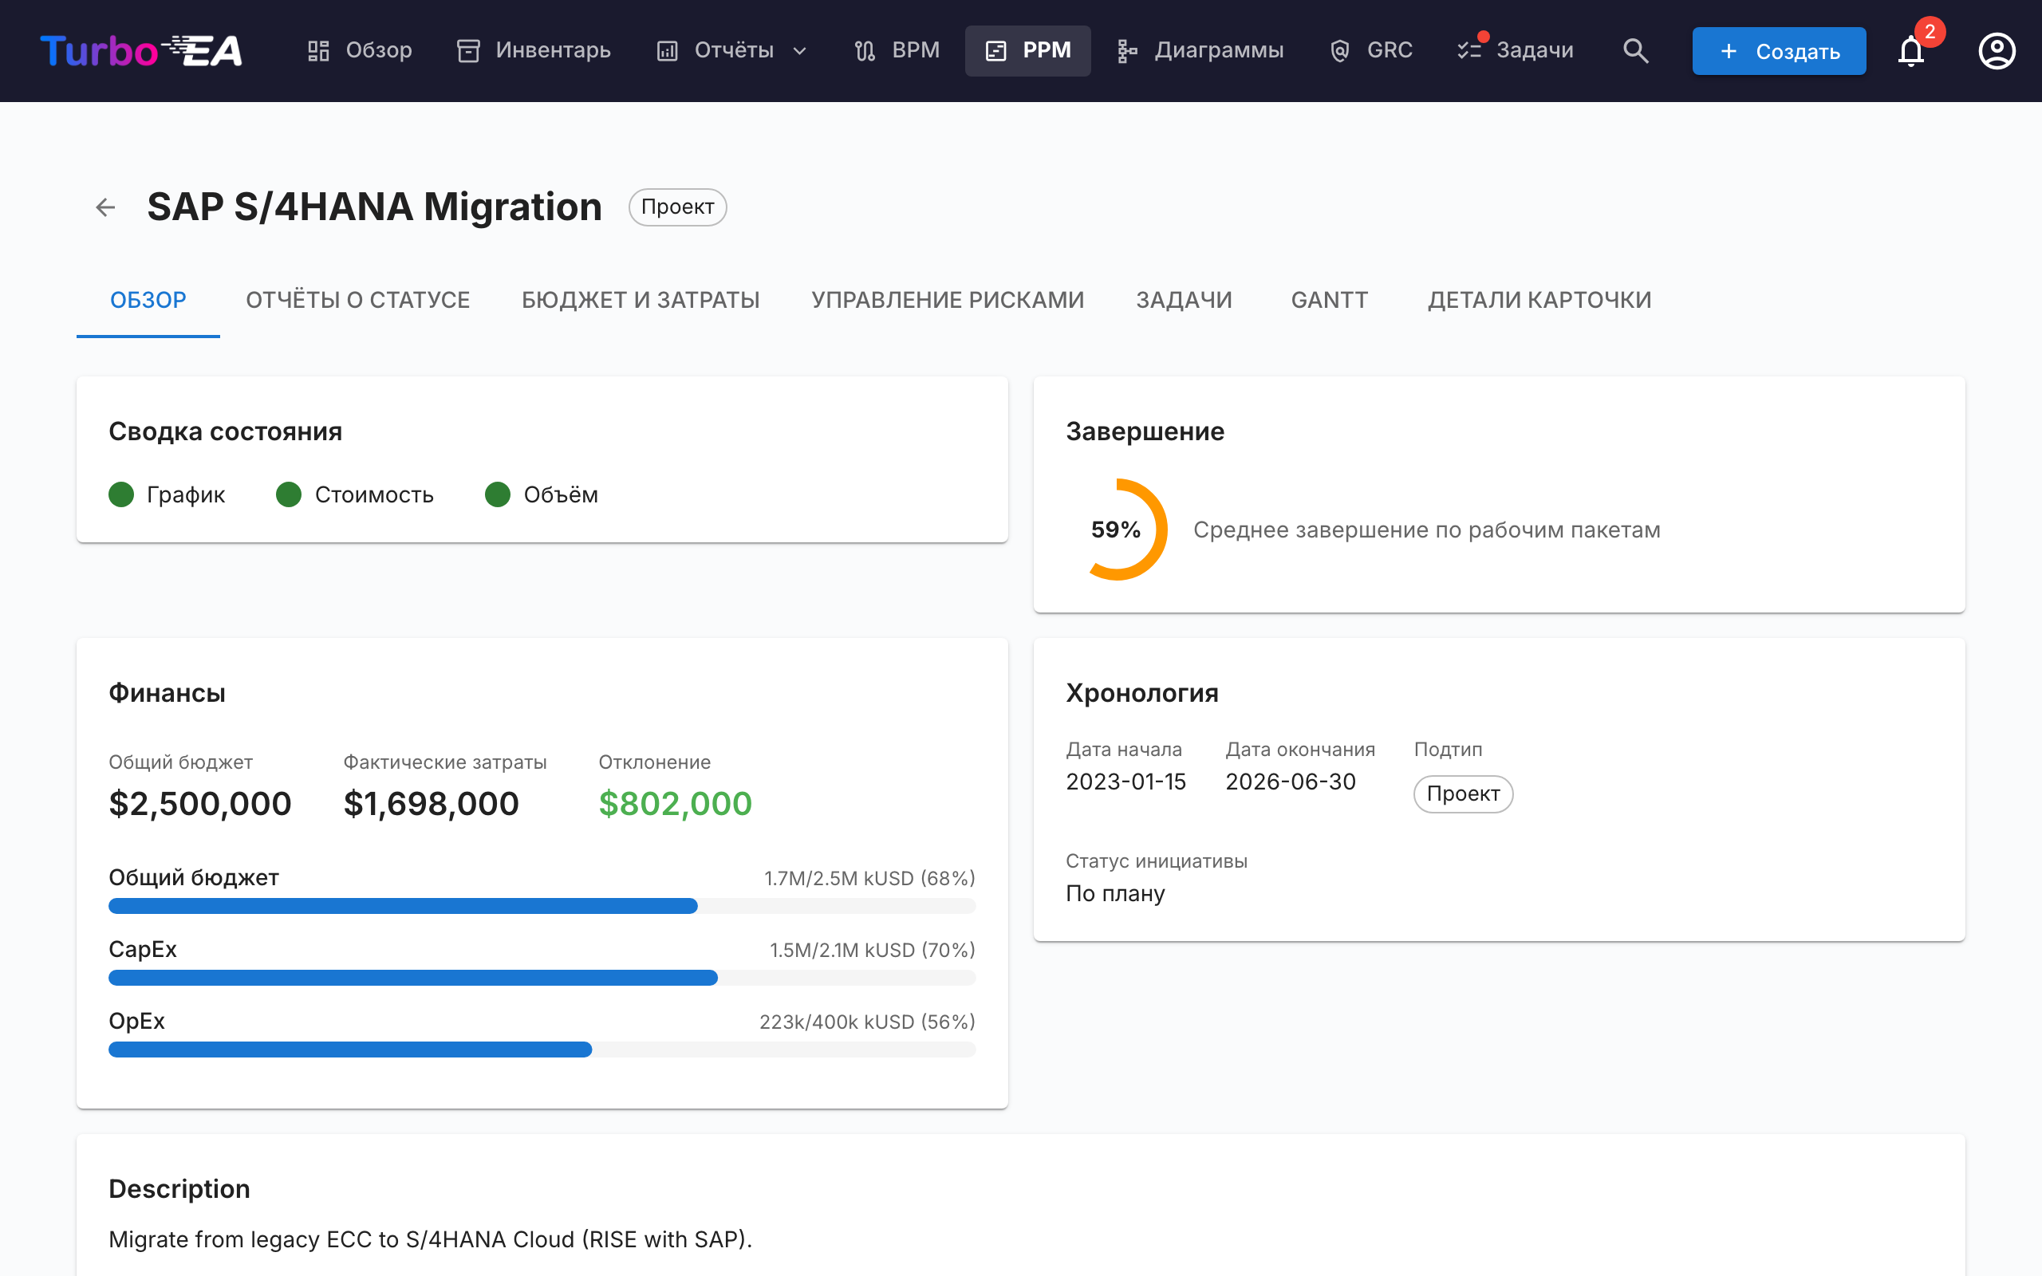Click the $1,698,000 actual costs value
Screen dimensions: 2042x1276
(432, 803)
